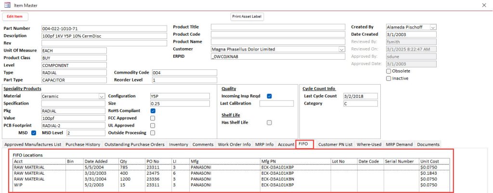This screenshot has height=193, width=493.
Task: Click the PO No cell 23336
Action: coord(158,179)
